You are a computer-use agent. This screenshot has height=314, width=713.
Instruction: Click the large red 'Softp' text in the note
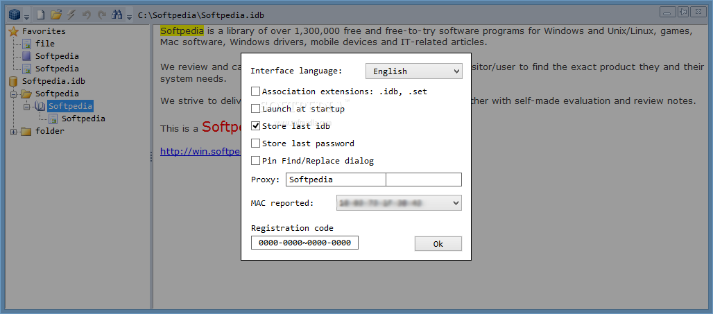pos(221,127)
